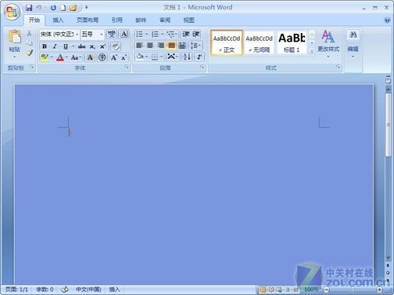Switch to the Print Layout view button
Viewport: 394px width, 295px height.
coord(262,289)
